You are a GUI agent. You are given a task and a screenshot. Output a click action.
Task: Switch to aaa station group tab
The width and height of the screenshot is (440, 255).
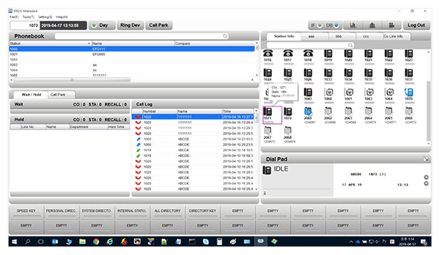311,36
